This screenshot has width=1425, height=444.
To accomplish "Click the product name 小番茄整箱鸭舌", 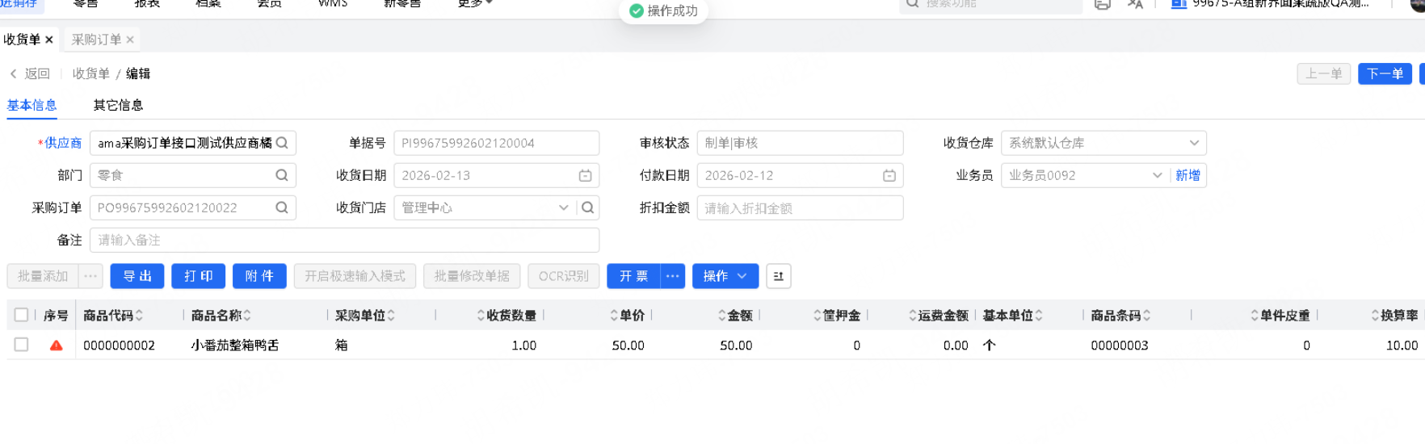I will [235, 346].
